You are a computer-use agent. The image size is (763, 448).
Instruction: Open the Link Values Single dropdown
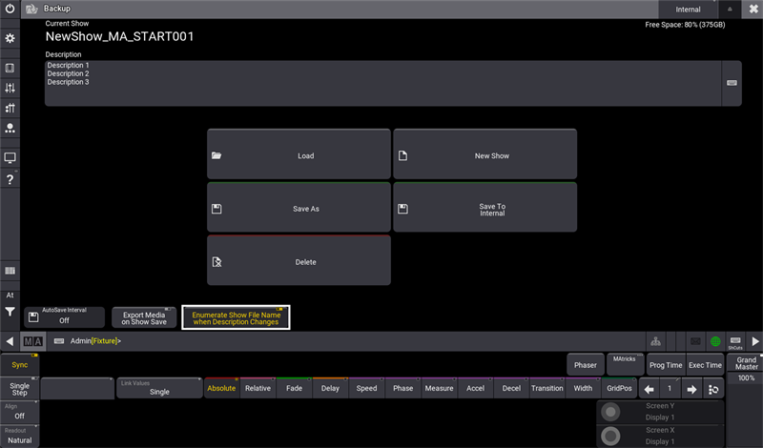[159, 388]
